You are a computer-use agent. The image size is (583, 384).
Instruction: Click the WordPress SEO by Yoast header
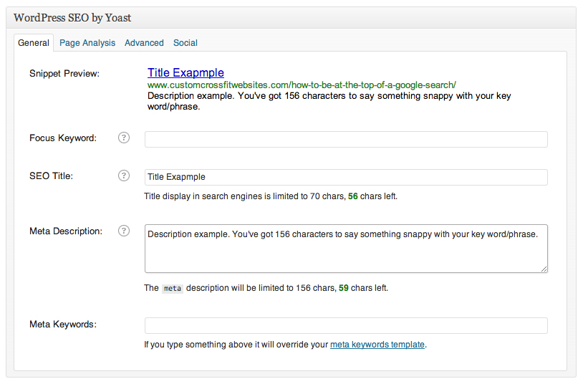(72, 18)
